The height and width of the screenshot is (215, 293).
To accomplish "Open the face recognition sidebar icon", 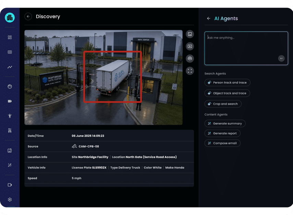I will (x=10, y=86).
